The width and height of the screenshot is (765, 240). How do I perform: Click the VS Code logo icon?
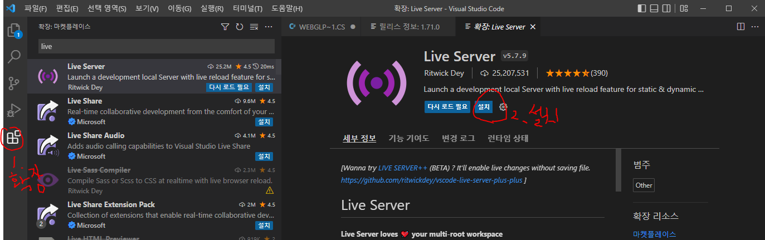pos(11,8)
